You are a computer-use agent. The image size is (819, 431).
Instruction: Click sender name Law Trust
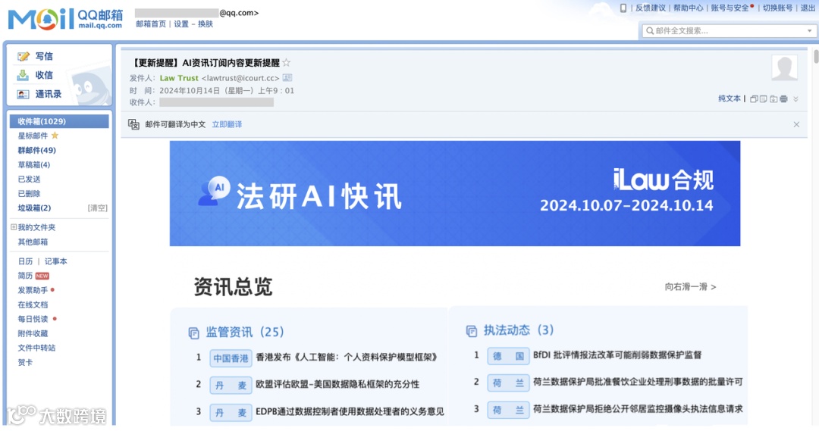pyautogui.click(x=179, y=78)
